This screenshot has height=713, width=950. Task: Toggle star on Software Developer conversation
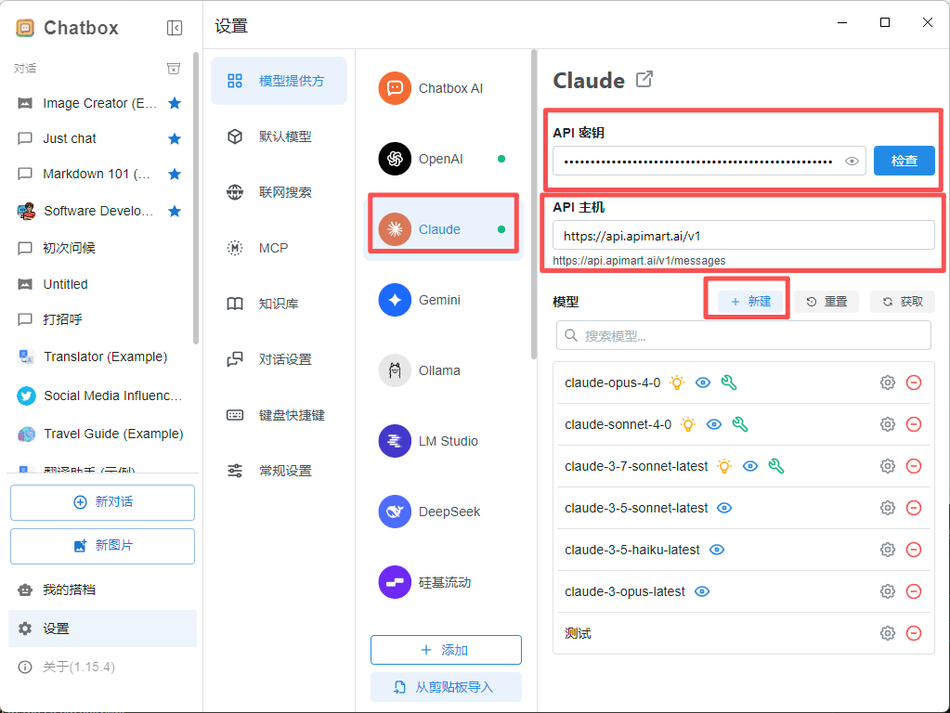pos(175,211)
